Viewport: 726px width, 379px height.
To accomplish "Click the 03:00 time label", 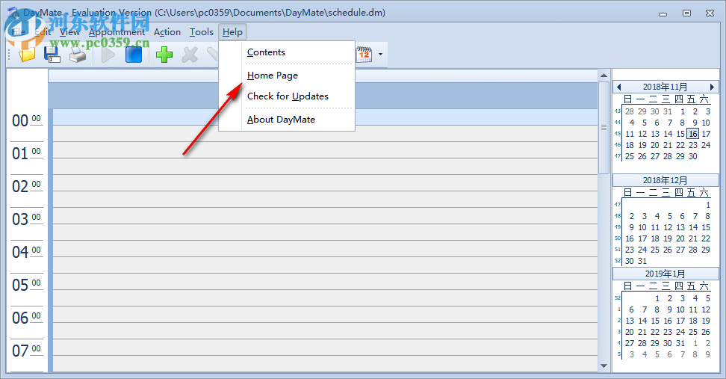I will click(x=26, y=219).
